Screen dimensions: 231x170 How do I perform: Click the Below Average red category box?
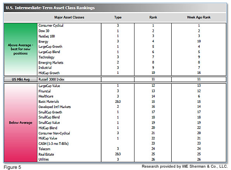point(21,123)
